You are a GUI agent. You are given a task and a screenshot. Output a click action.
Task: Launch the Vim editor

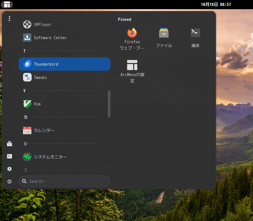click(x=37, y=104)
